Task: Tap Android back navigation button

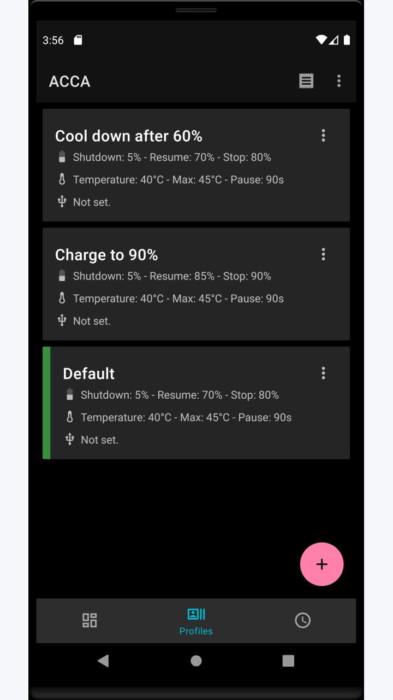Action: (103, 661)
